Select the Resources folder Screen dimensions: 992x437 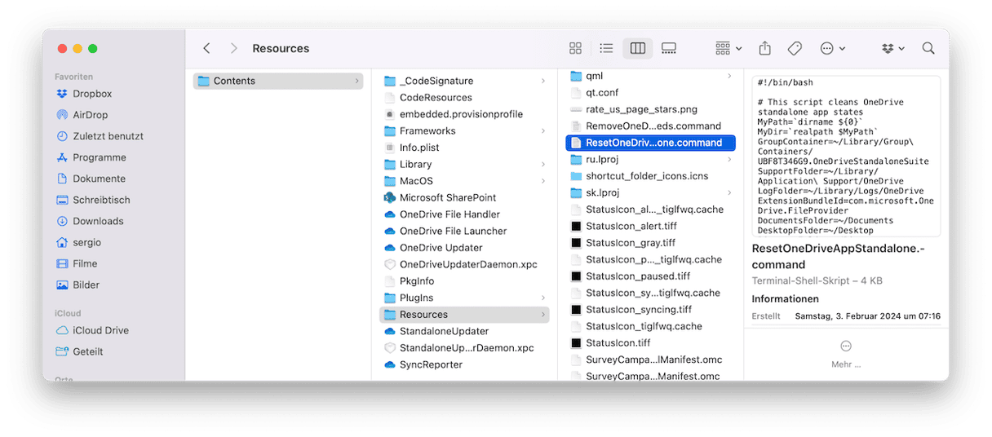[x=464, y=315]
